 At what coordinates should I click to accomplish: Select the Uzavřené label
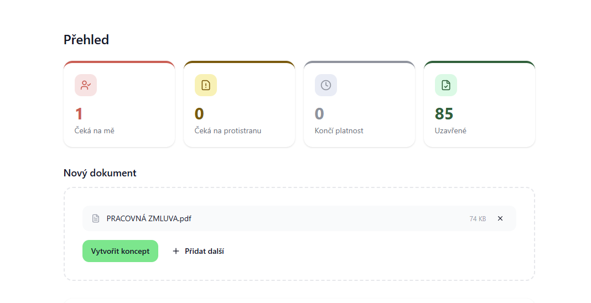click(450, 130)
